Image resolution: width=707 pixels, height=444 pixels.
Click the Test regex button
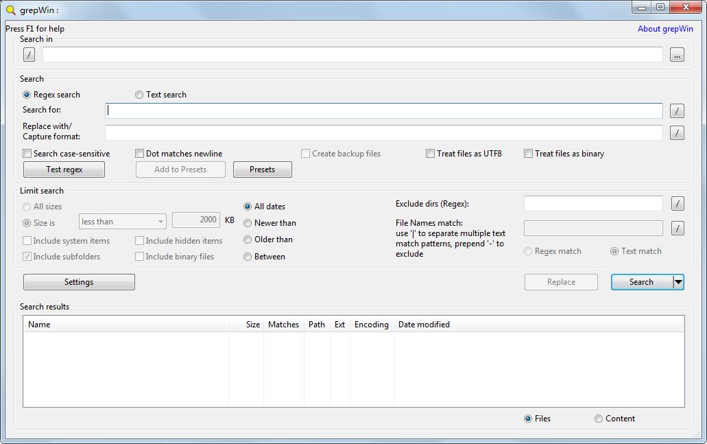pyautogui.click(x=64, y=170)
